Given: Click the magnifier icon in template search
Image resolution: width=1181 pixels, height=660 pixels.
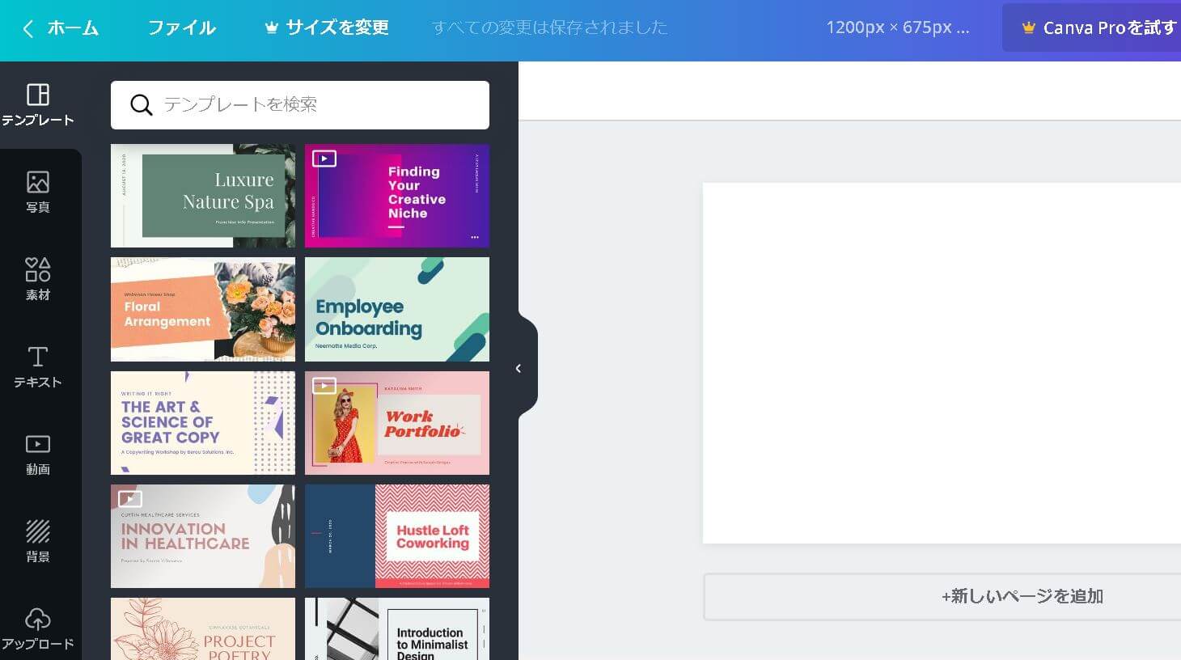Looking at the screenshot, I should click(142, 105).
